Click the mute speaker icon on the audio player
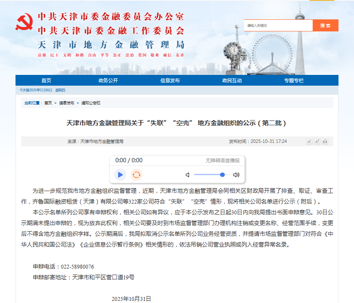The image size is (354, 303). pyautogui.click(x=187, y=175)
